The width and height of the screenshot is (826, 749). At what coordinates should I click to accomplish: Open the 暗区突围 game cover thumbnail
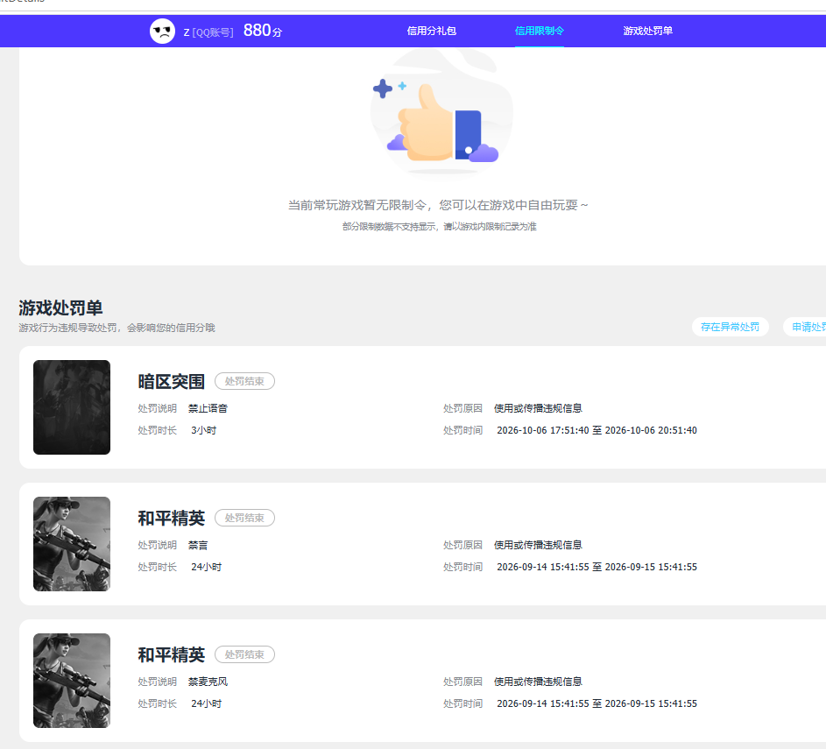[72, 407]
